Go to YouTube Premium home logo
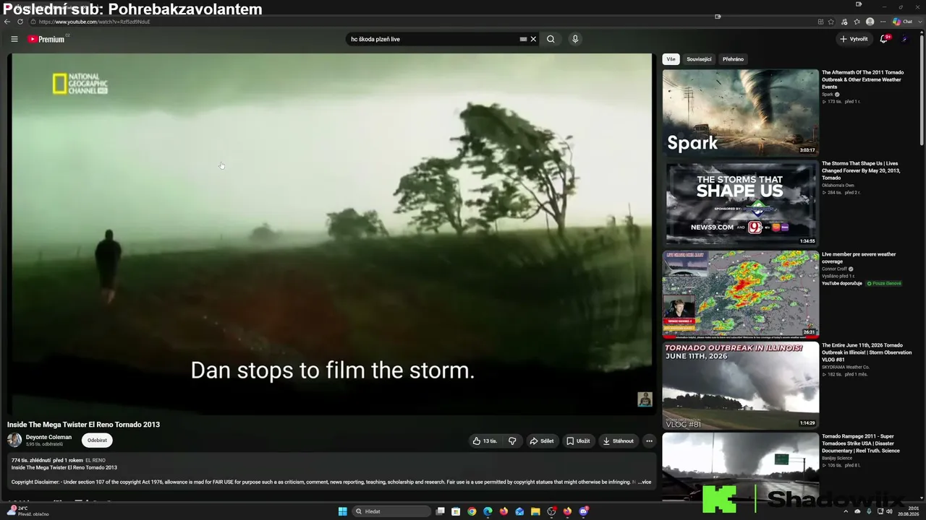This screenshot has width=926, height=520. pos(47,39)
